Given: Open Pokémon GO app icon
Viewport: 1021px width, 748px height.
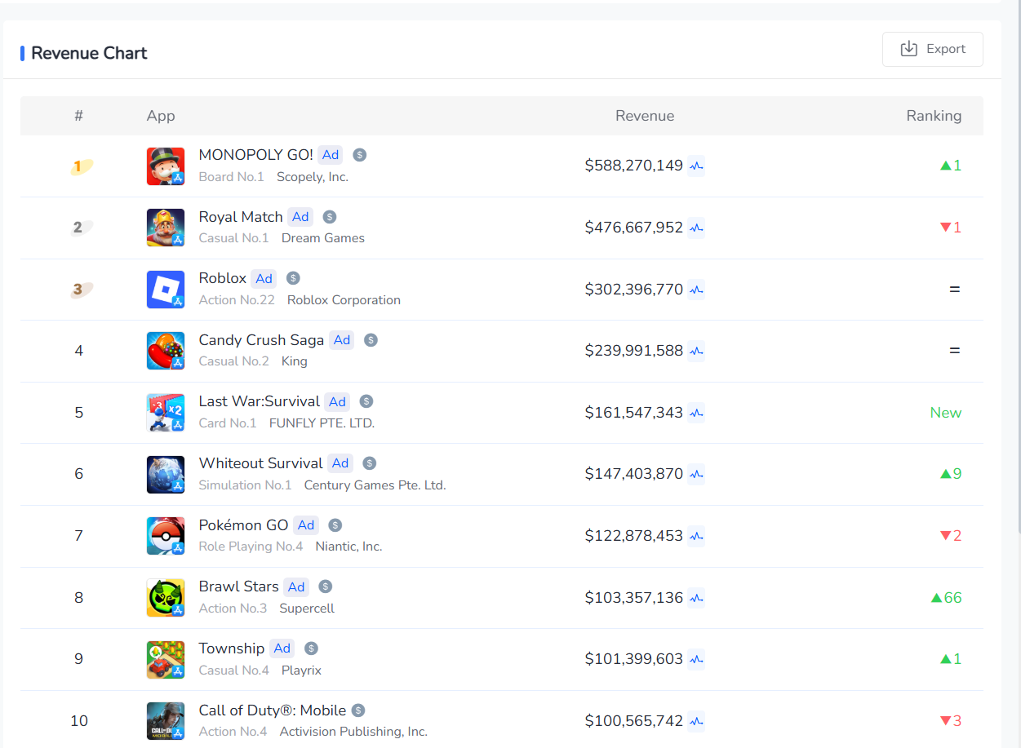Looking at the screenshot, I should coord(166,536).
